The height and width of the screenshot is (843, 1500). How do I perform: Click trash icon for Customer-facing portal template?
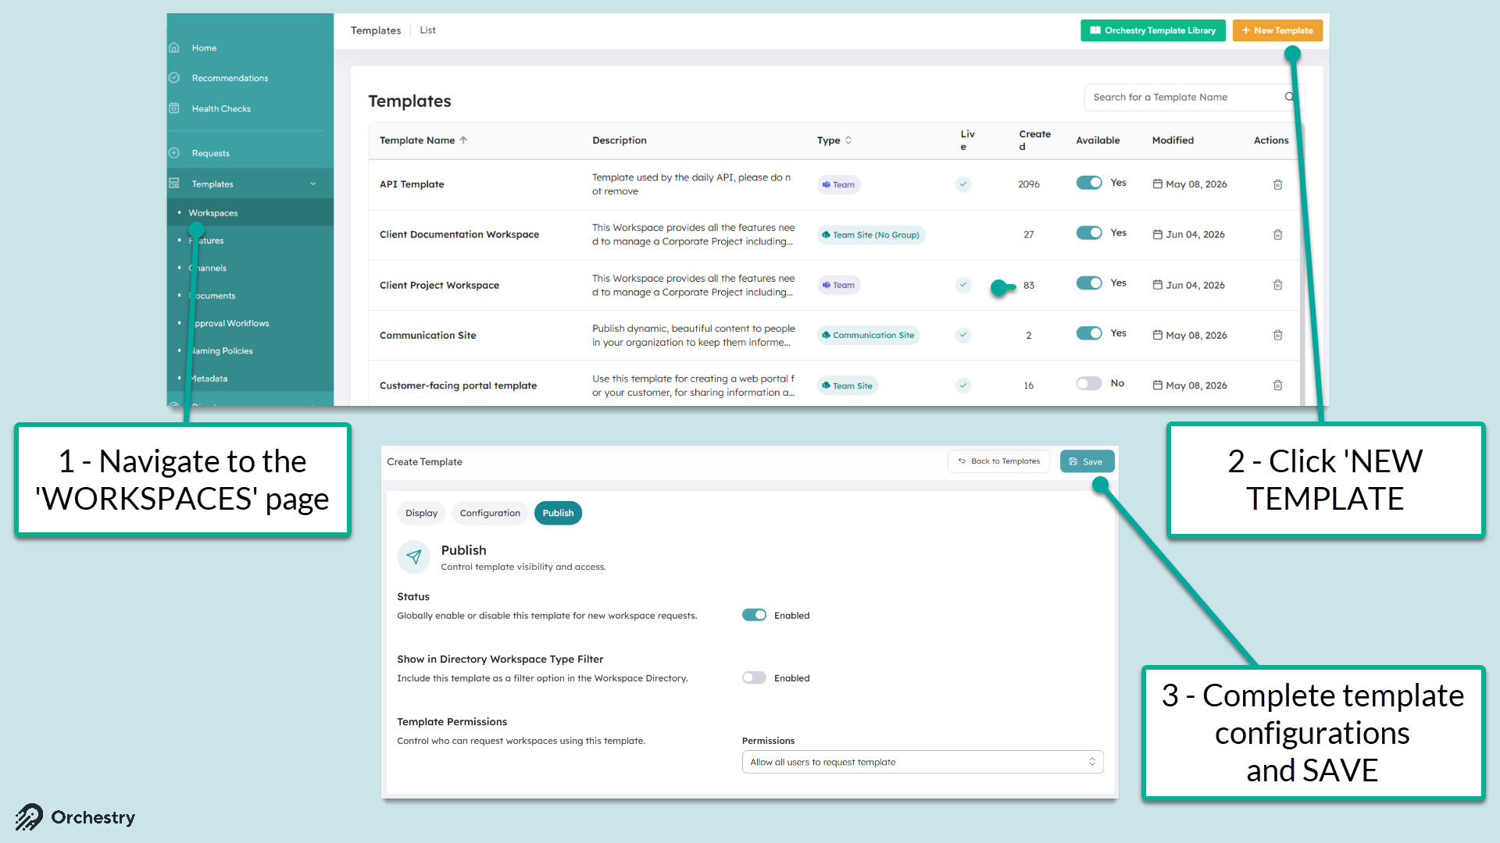(1277, 386)
